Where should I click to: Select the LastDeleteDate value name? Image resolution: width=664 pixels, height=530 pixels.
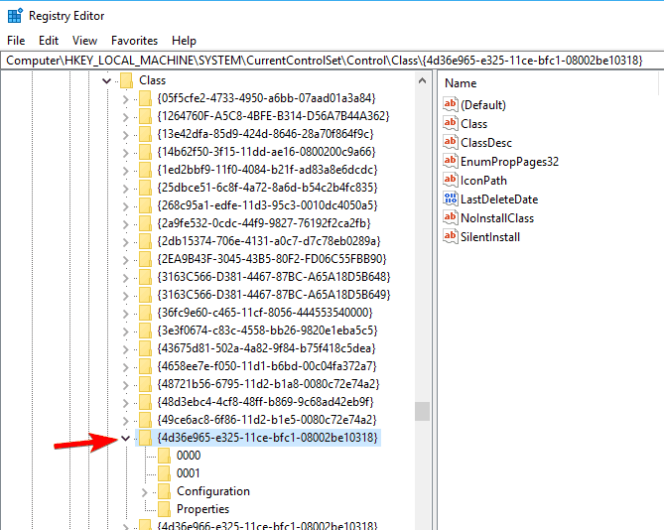click(499, 199)
